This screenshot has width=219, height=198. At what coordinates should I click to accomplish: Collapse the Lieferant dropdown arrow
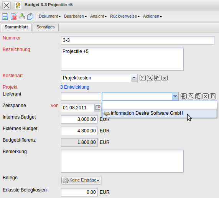click(x=175, y=96)
